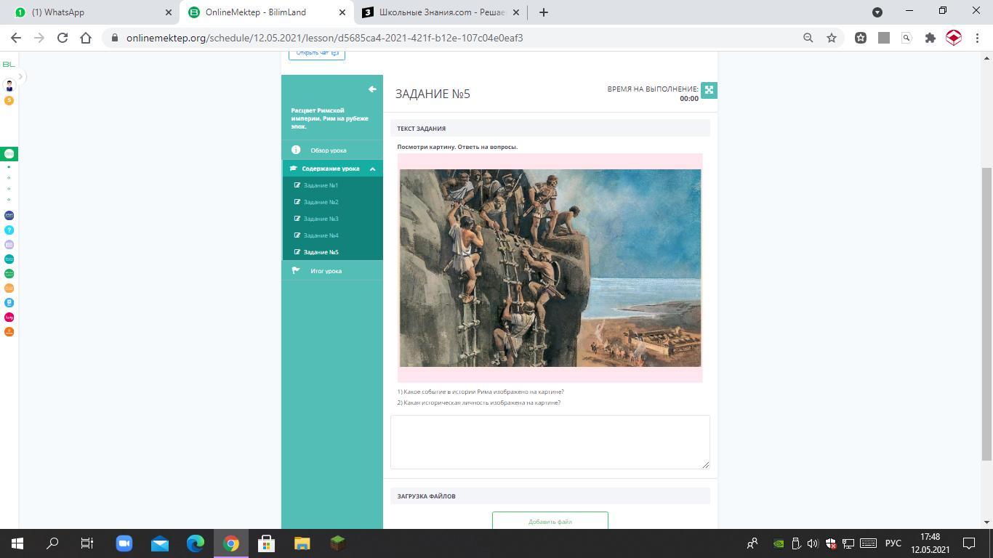Click the page vertical scrollbar thumb
Viewport: 993px width, 558px height.
(x=986, y=314)
